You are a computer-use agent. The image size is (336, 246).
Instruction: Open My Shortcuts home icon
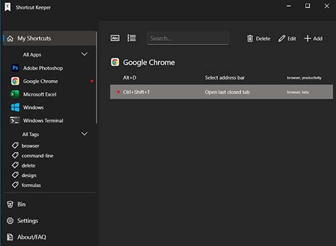point(10,38)
